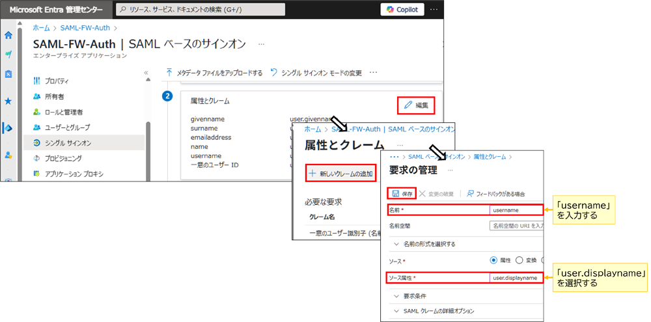Viewport: 651px width, 322px height.
Task: Open the blue clipboard icon in left rail
Action: [8, 74]
